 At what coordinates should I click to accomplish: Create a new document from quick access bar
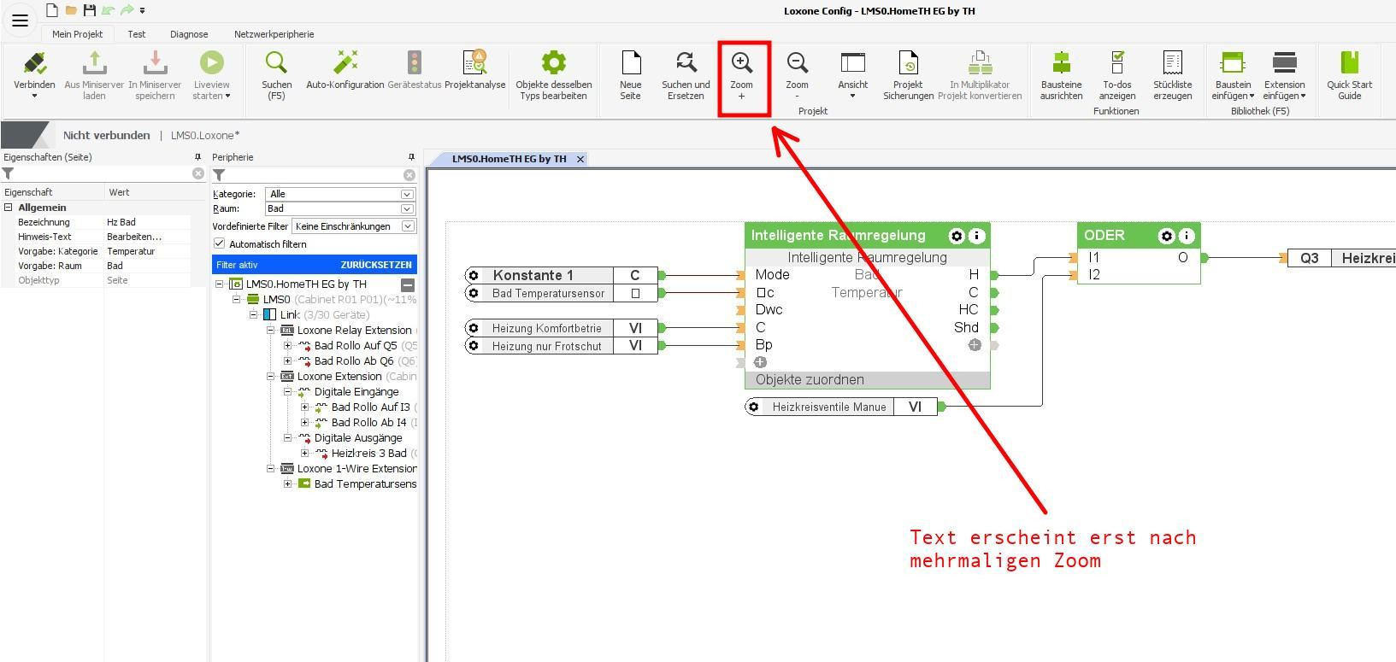point(52,10)
